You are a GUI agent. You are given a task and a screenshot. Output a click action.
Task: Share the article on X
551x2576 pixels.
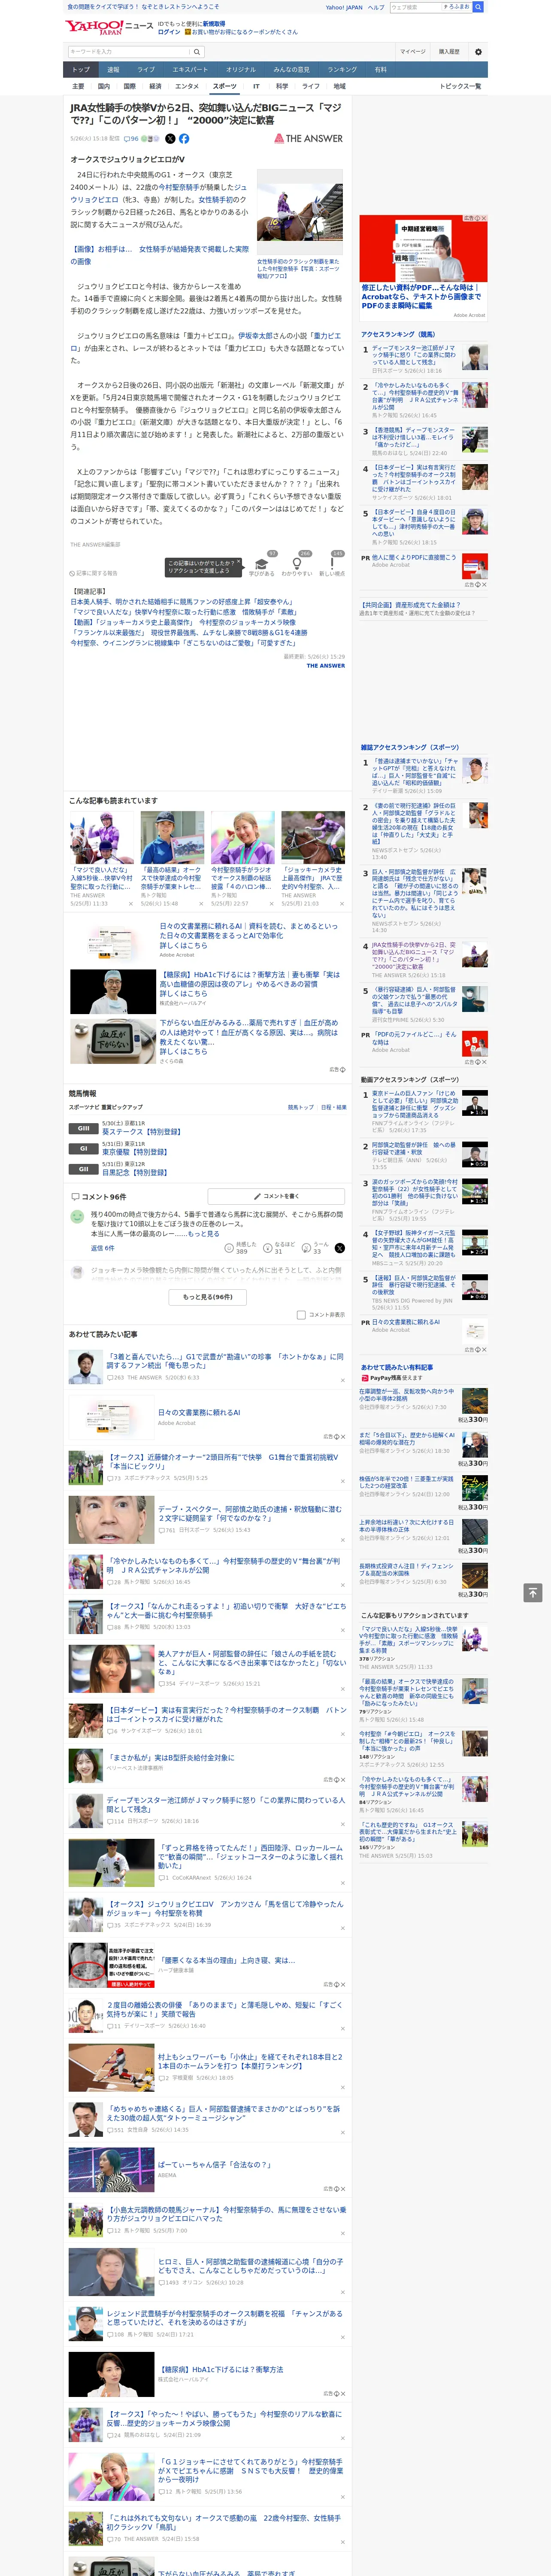point(170,139)
